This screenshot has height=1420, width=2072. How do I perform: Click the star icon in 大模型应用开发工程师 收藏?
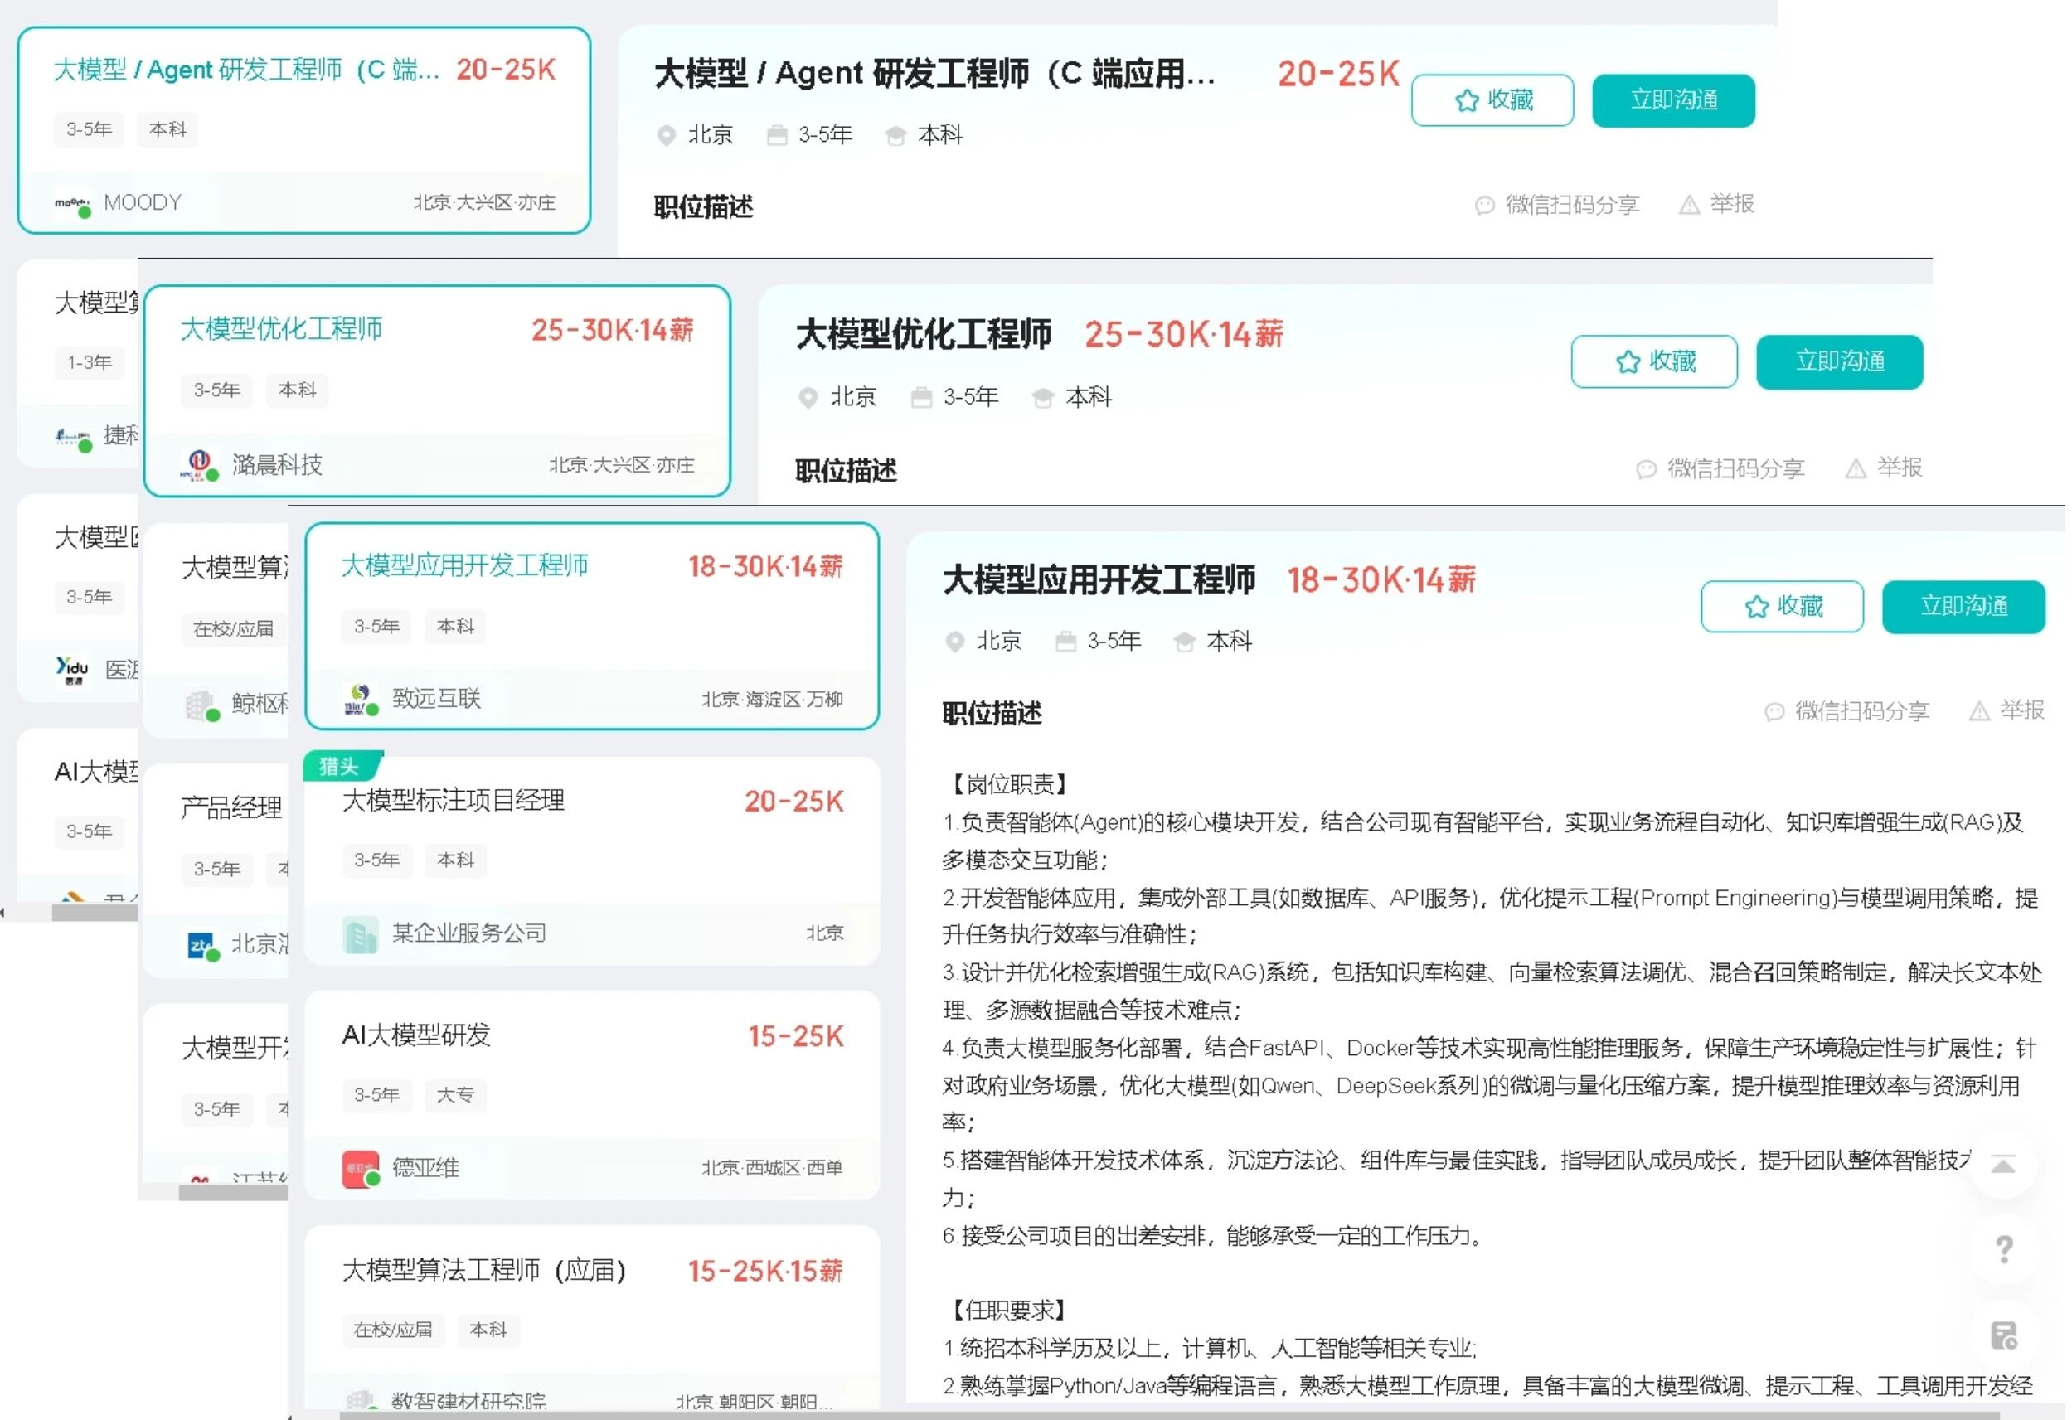[x=1756, y=606]
